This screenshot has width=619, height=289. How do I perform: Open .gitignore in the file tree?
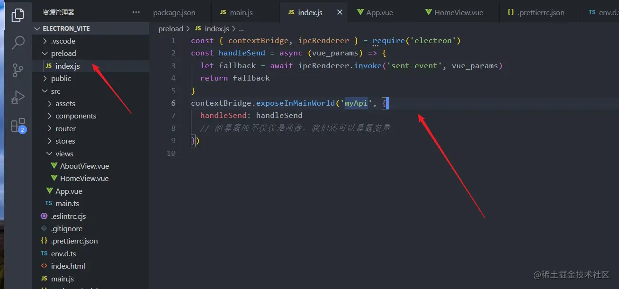(x=90, y=228)
